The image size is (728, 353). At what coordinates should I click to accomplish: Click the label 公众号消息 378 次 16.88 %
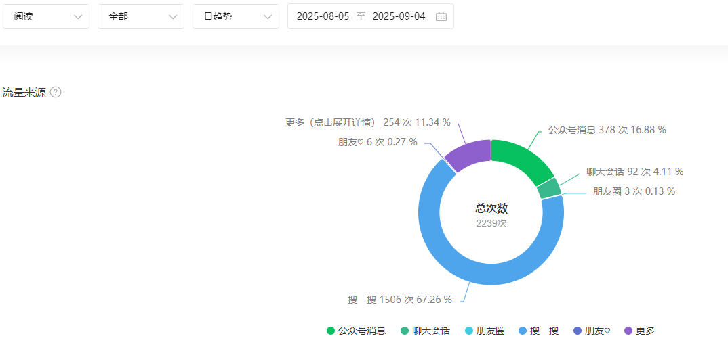pos(607,130)
